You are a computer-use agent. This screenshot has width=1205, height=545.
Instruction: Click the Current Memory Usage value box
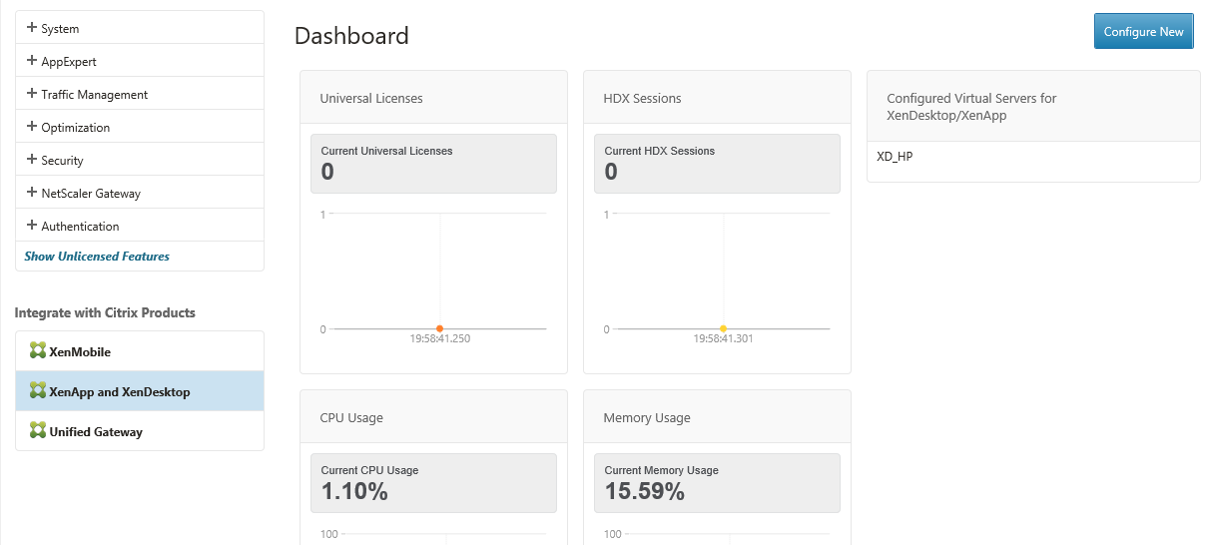click(717, 483)
